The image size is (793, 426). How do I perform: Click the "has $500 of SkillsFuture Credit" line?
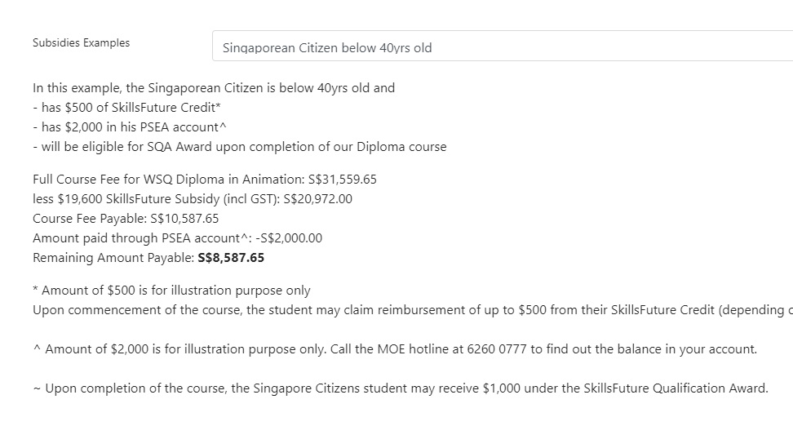(x=127, y=108)
